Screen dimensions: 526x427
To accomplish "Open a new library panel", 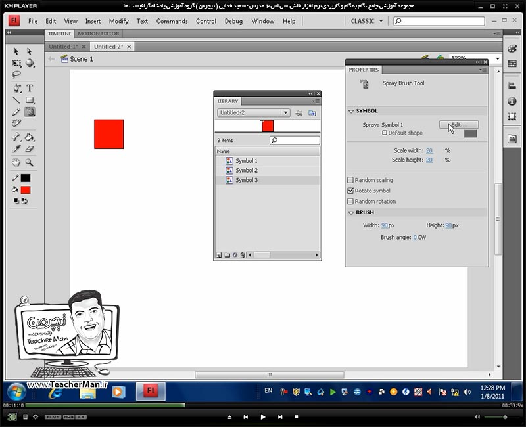I will coord(312,113).
